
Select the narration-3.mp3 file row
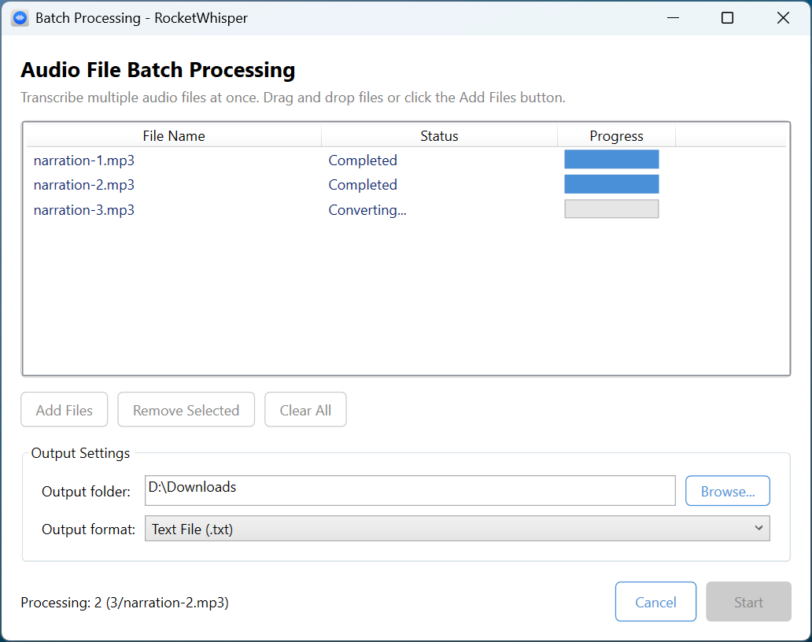coord(406,210)
